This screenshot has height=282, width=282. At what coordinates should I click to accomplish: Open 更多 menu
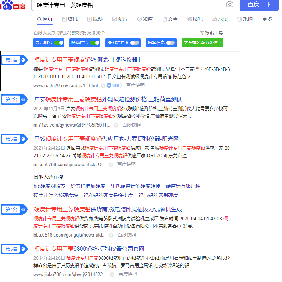[x=267, y=19]
